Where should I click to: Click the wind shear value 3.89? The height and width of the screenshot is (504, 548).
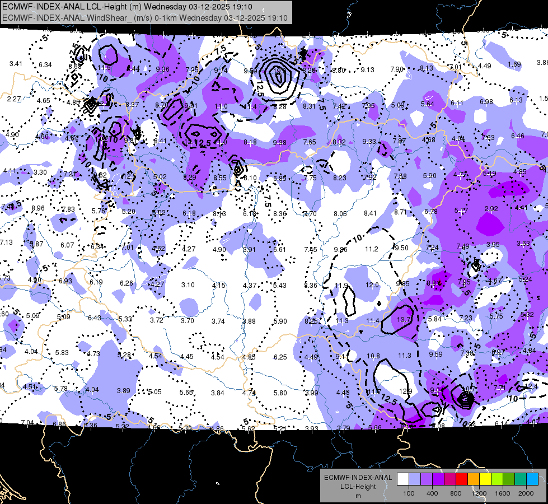(123, 391)
